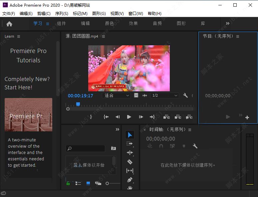258x197 pixels.
Task: Choose the Hand tool
Action: (x=129, y=188)
